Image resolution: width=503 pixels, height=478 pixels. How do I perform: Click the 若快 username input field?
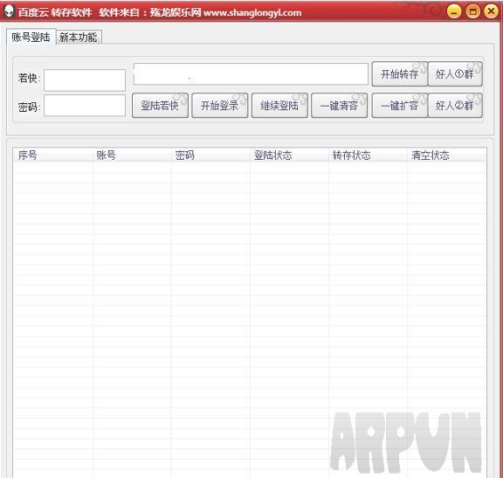tap(85, 80)
